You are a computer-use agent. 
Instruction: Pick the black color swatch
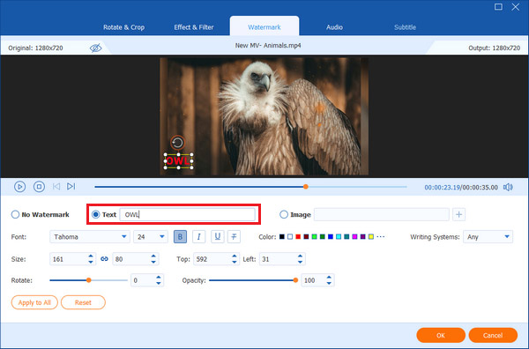(x=282, y=237)
